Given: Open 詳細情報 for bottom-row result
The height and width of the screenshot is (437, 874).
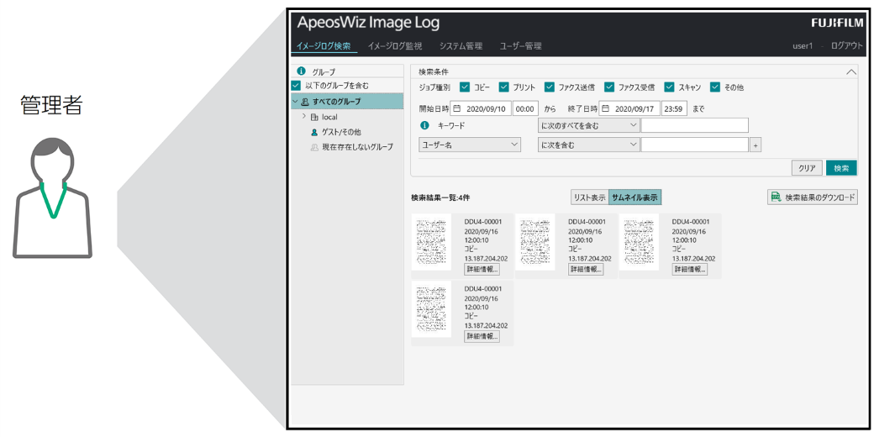Looking at the screenshot, I should (x=482, y=336).
